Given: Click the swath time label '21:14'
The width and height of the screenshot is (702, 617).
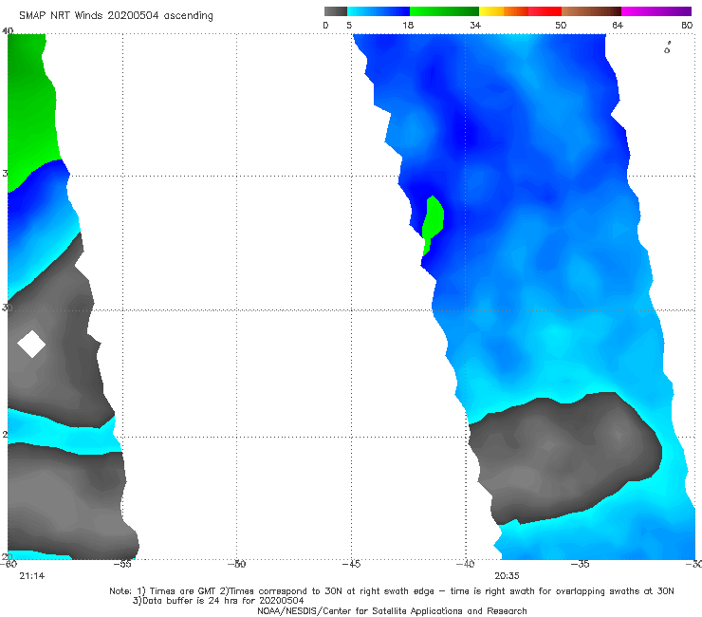Looking at the screenshot, I should click(x=32, y=576).
